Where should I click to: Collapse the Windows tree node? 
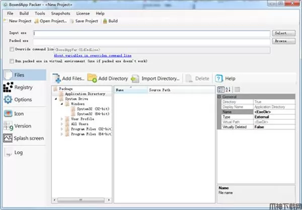click(62, 104)
